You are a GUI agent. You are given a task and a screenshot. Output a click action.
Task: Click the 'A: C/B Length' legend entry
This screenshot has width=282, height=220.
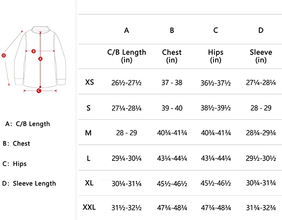pyautogui.click(x=27, y=124)
